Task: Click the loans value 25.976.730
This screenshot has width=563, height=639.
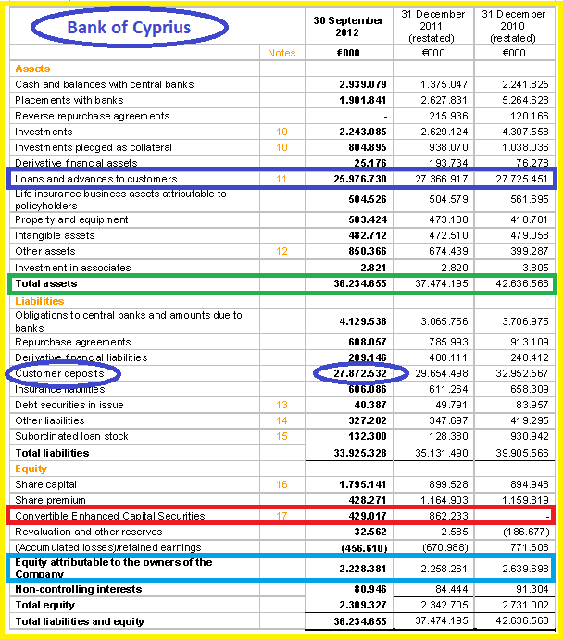Action: [x=360, y=179]
